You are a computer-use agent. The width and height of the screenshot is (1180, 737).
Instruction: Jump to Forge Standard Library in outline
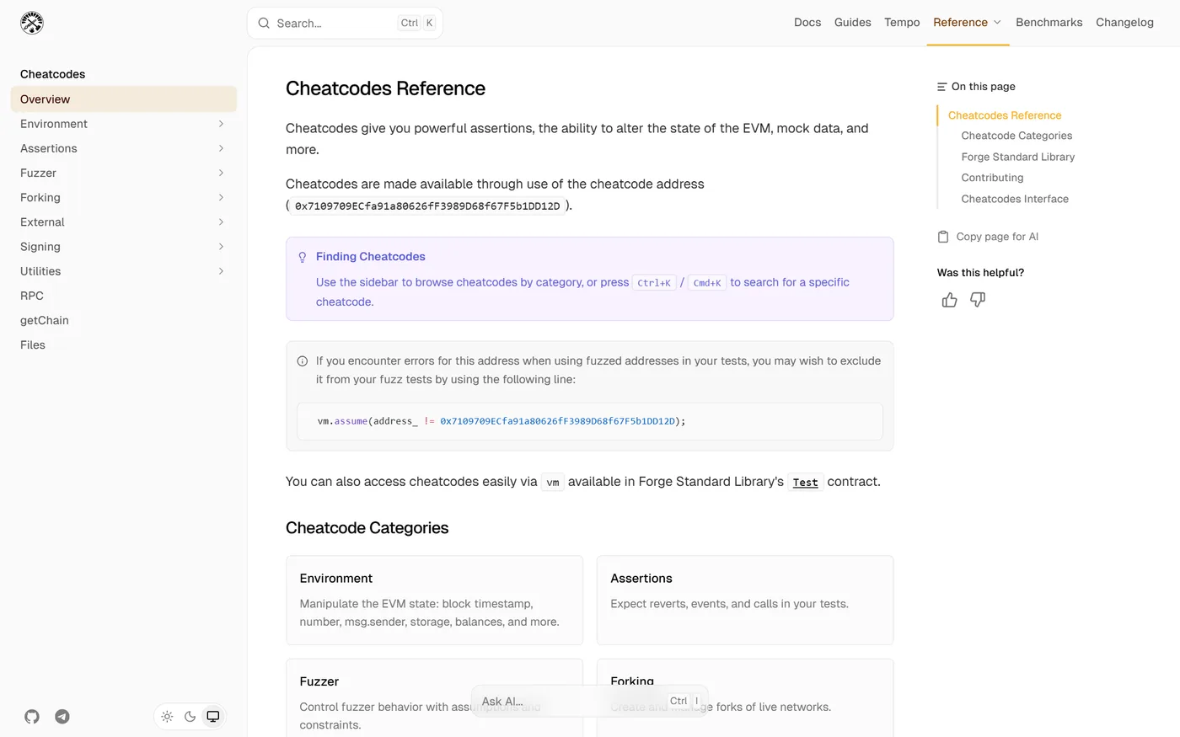click(1017, 157)
